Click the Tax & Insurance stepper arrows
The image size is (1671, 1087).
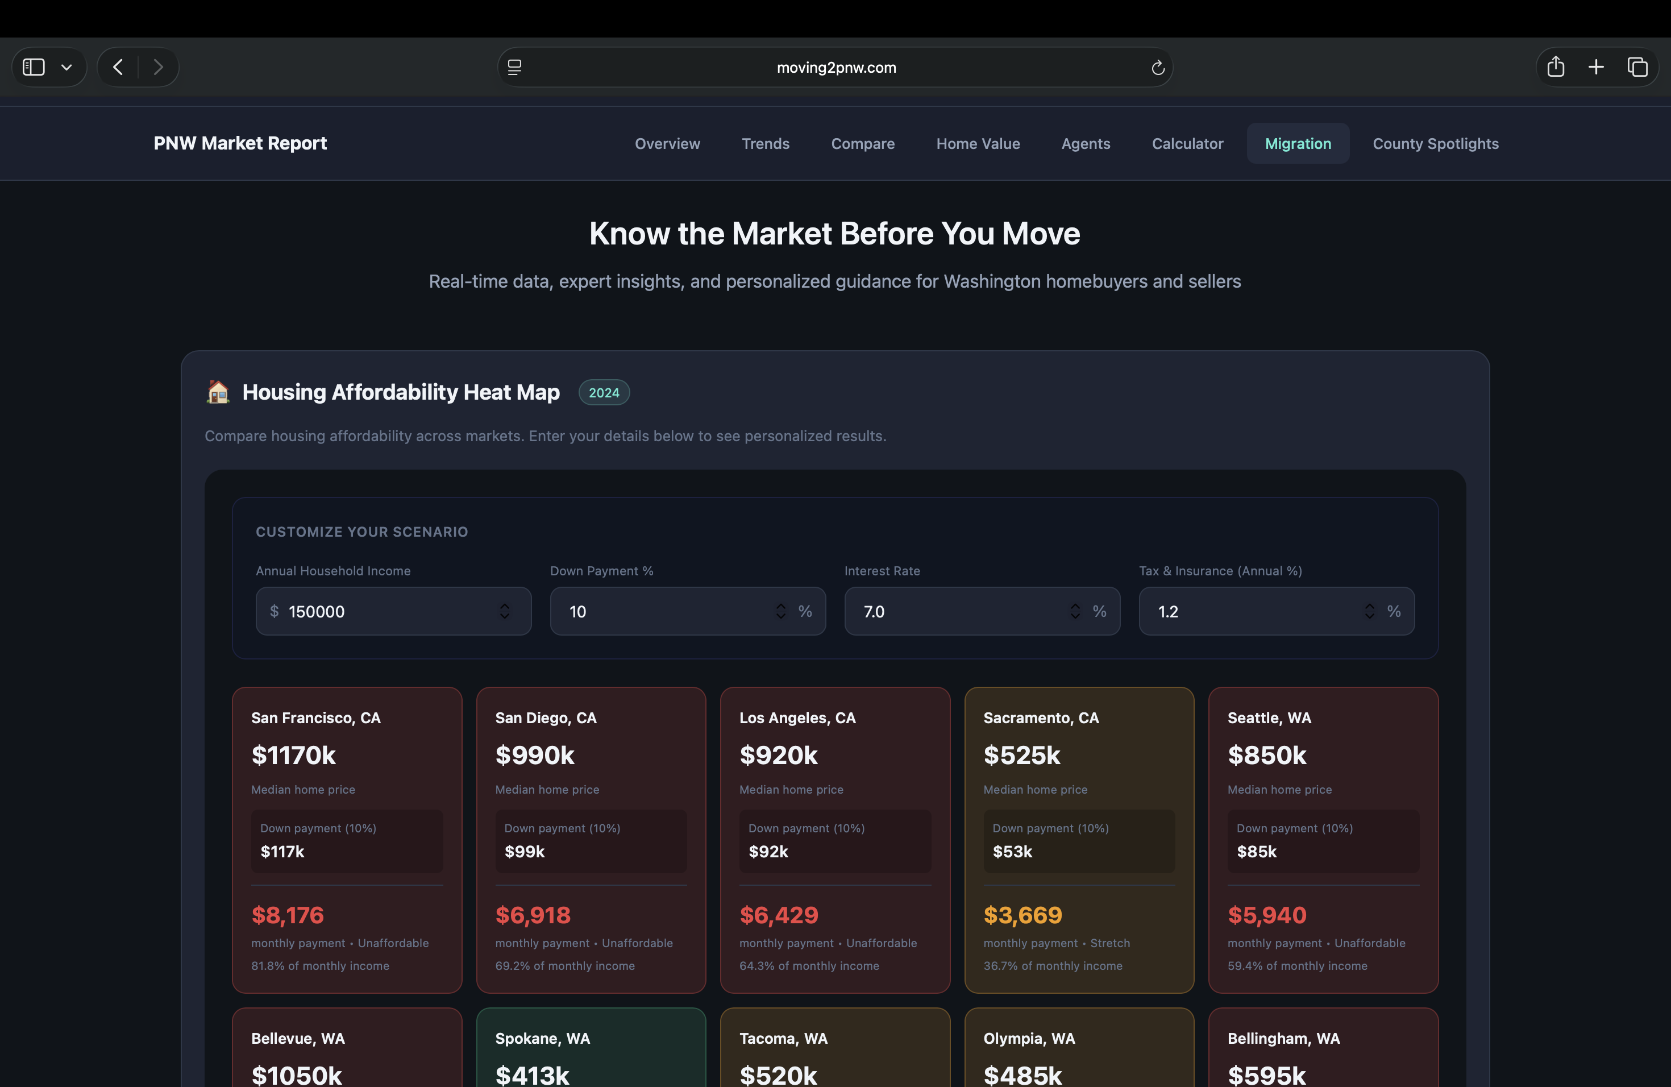(x=1369, y=611)
